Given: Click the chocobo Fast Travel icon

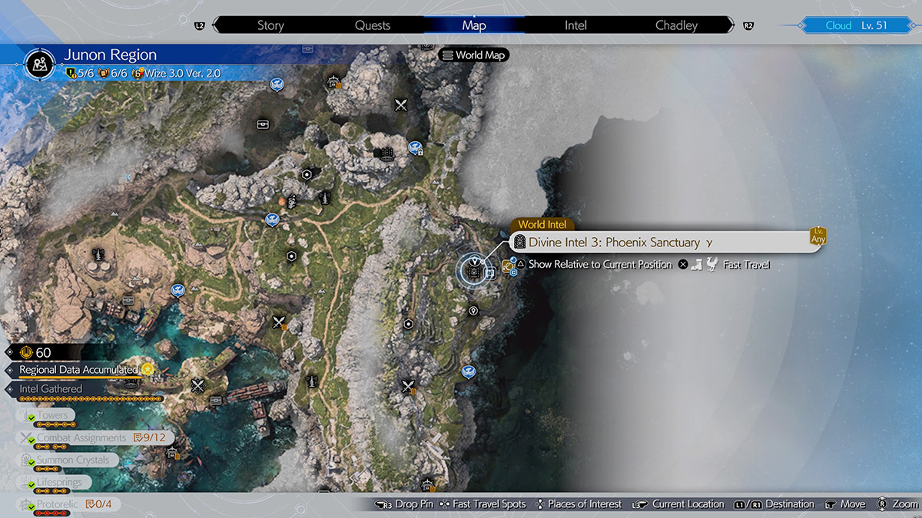Looking at the screenshot, I should click(x=711, y=265).
